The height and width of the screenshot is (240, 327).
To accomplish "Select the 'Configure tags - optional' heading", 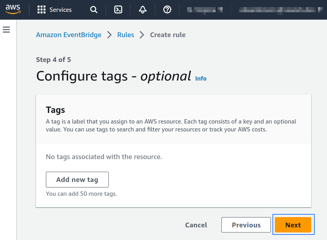I will click(113, 76).
